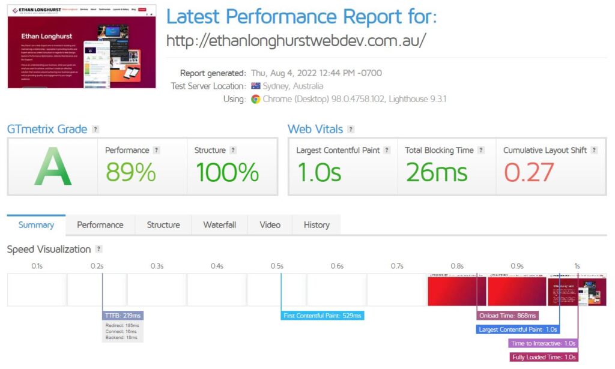Click the 0.1s blank filmstrip frame
Image resolution: width=615 pixels, height=369 pixels.
tap(37, 290)
